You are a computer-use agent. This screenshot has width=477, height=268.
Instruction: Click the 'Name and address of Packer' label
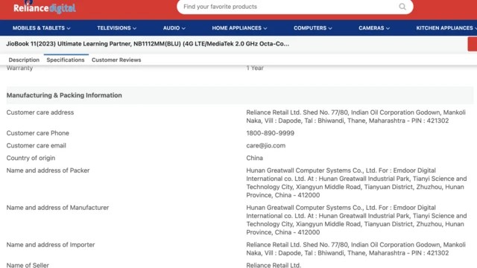point(48,170)
